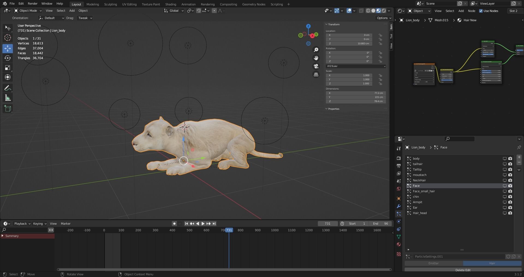Select the Measure tool
This screenshot has height=277, width=524.
pyautogui.click(x=8, y=98)
